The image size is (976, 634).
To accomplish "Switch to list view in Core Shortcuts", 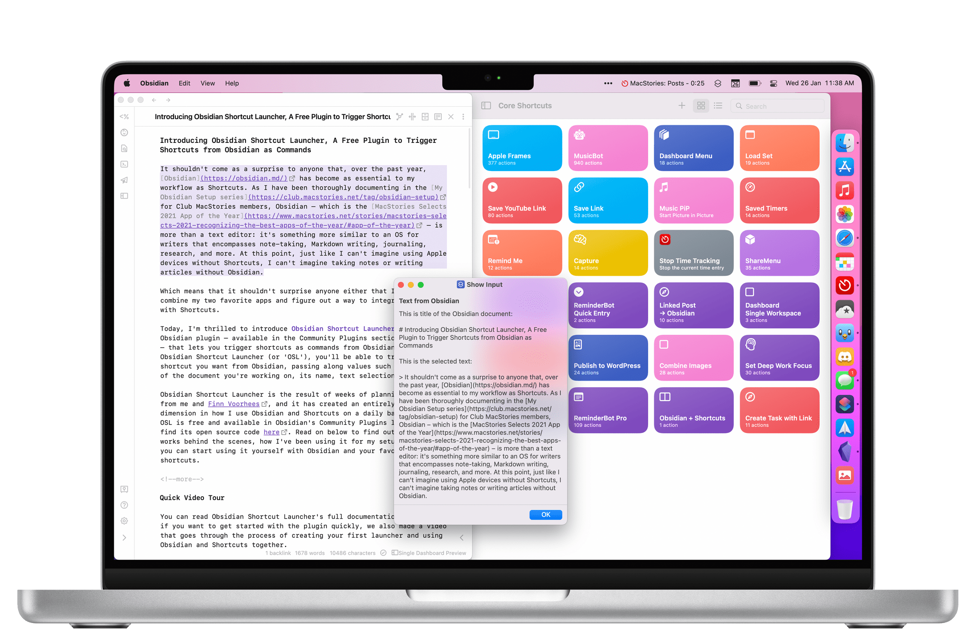I will click(716, 106).
